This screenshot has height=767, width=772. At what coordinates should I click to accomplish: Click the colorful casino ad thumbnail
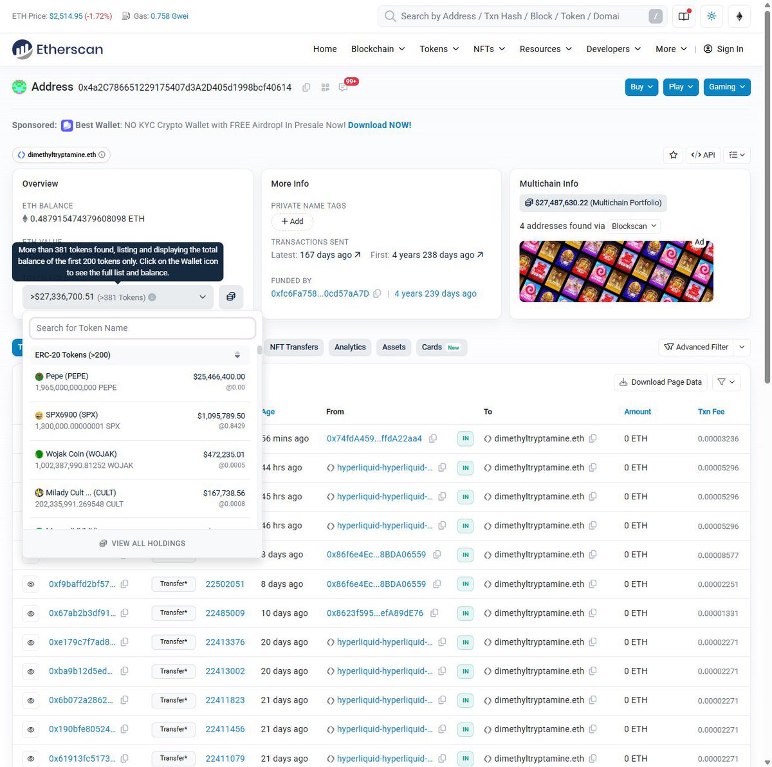point(616,272)
